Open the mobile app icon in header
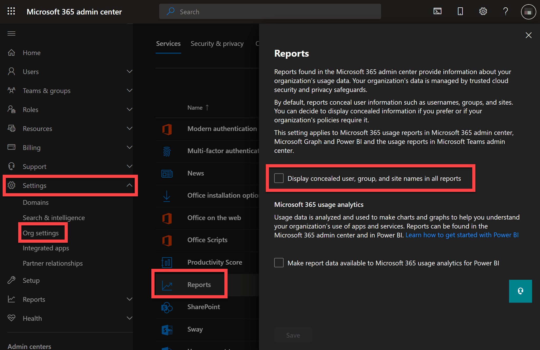The width and height of the screenshot is (540, 350). pyautogui.click(x=460, y=11)
